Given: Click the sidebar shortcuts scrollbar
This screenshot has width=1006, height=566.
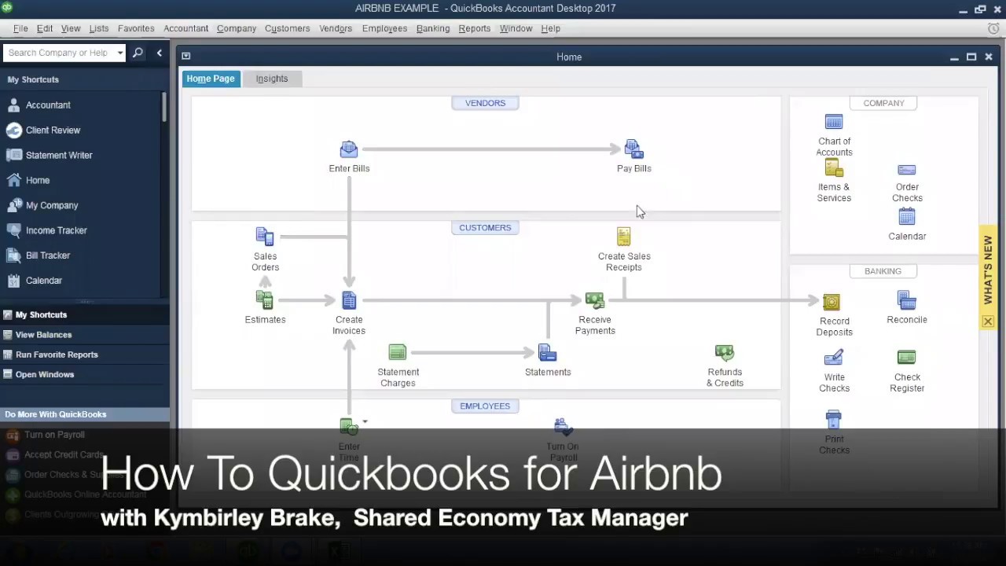Looking at the screenshot, I should point(164,107).
